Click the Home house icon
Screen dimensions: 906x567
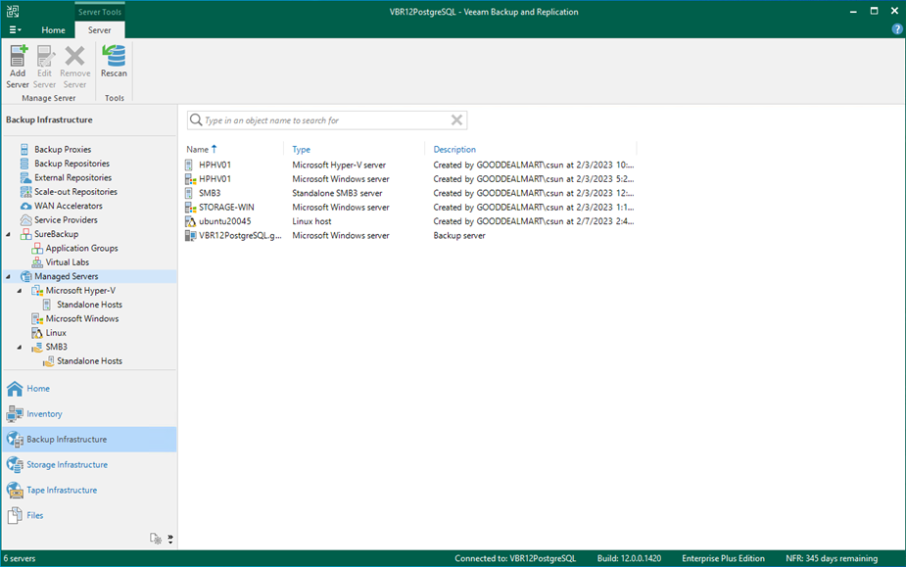[15, 389]
